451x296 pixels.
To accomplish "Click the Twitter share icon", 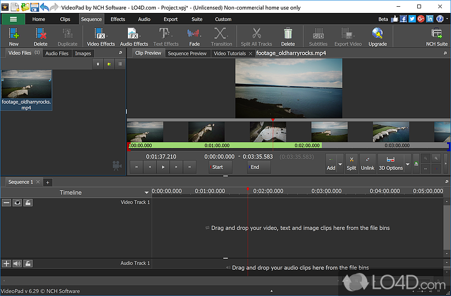I will coord(412,19).
